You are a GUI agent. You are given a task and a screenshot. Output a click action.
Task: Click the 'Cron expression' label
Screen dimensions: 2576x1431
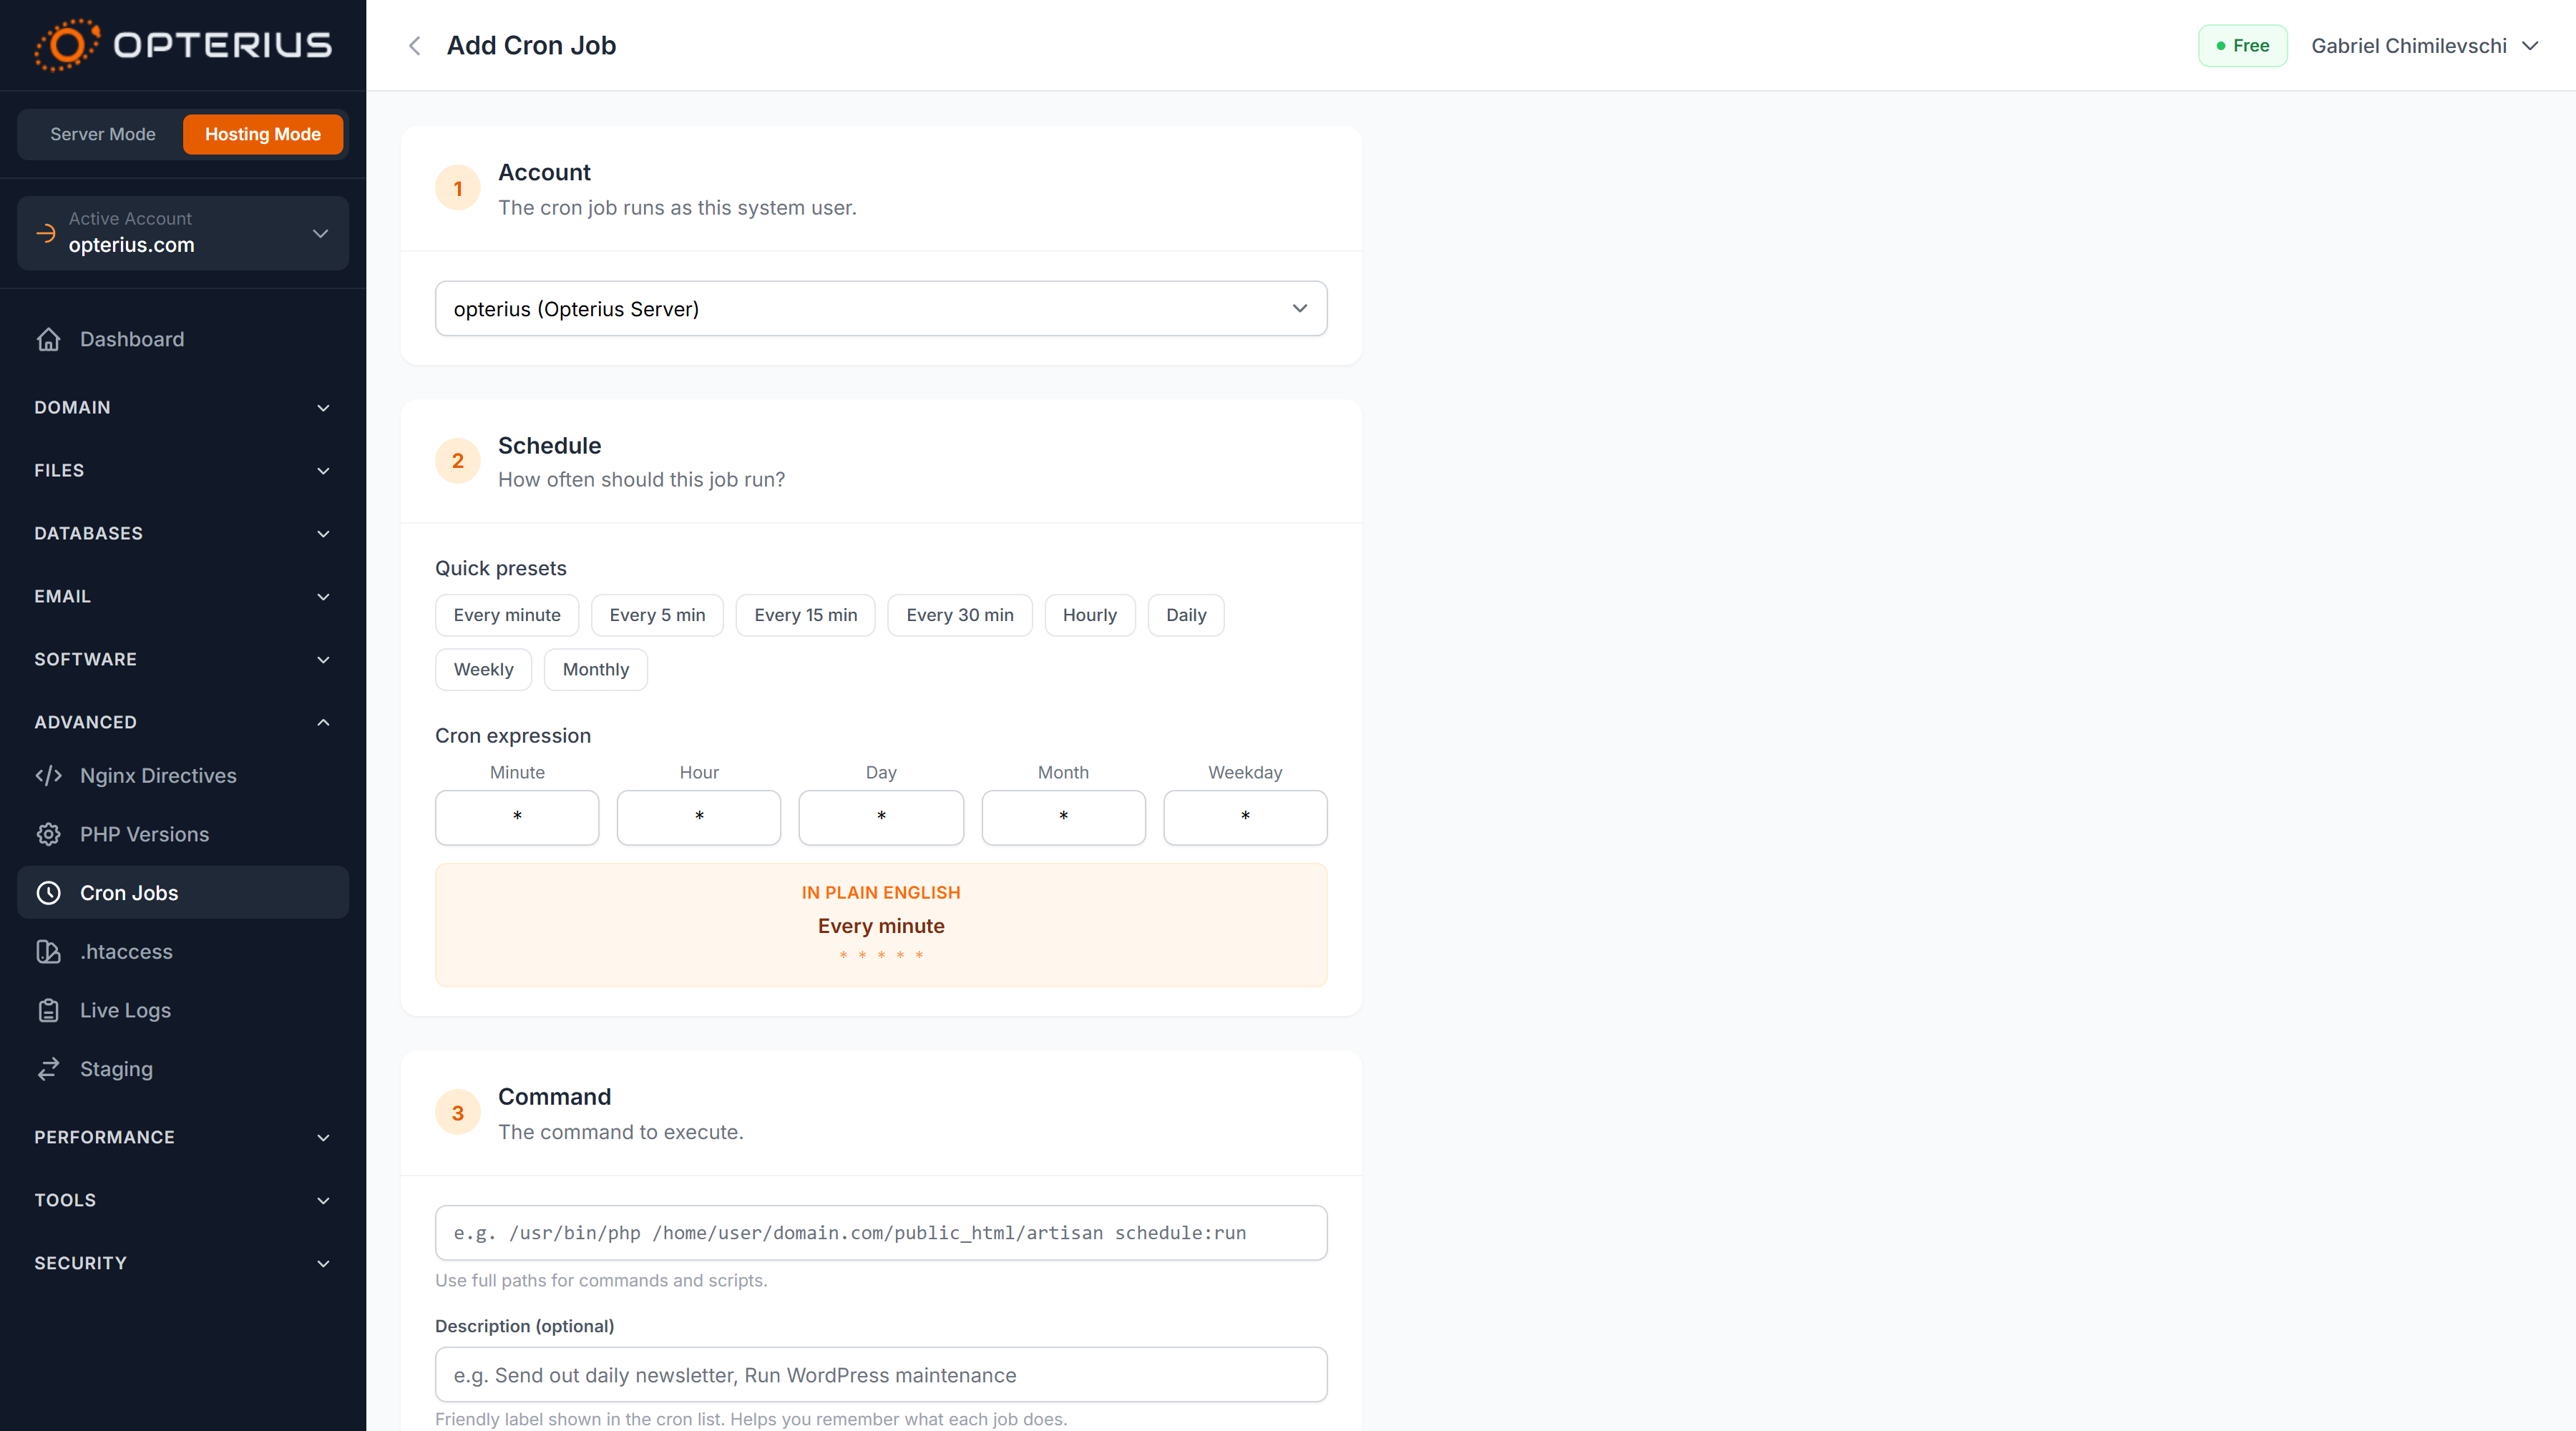coord(513,736)
